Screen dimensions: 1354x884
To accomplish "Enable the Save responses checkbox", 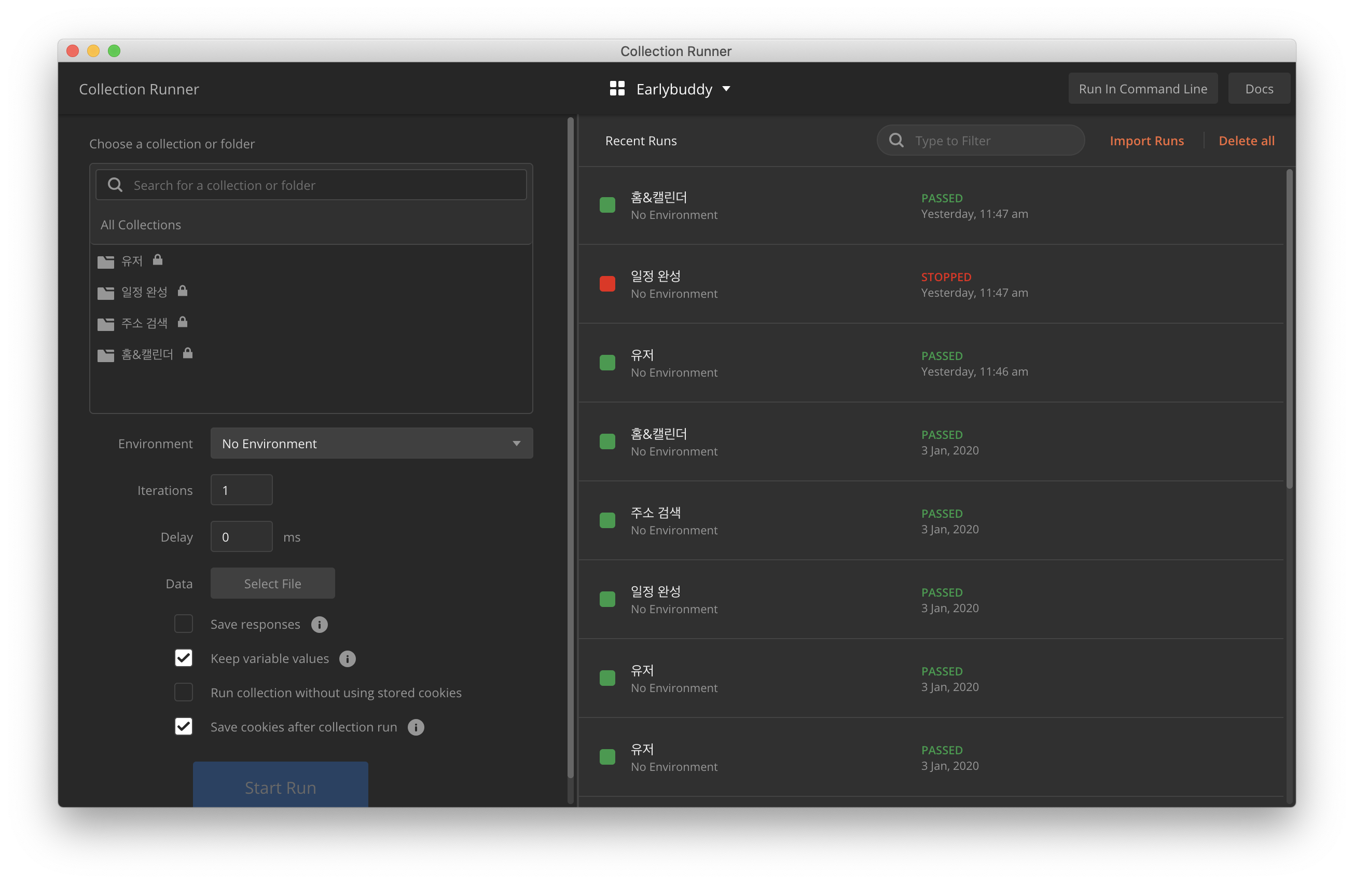I will coord(184,624).
